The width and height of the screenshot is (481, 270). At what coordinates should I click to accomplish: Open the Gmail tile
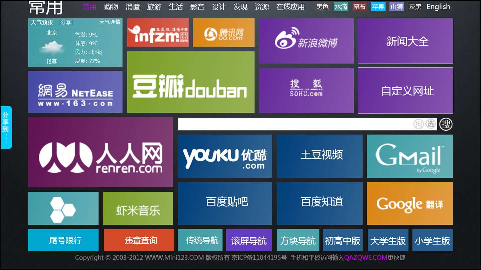pyautogui.click(x=410, y=156)
